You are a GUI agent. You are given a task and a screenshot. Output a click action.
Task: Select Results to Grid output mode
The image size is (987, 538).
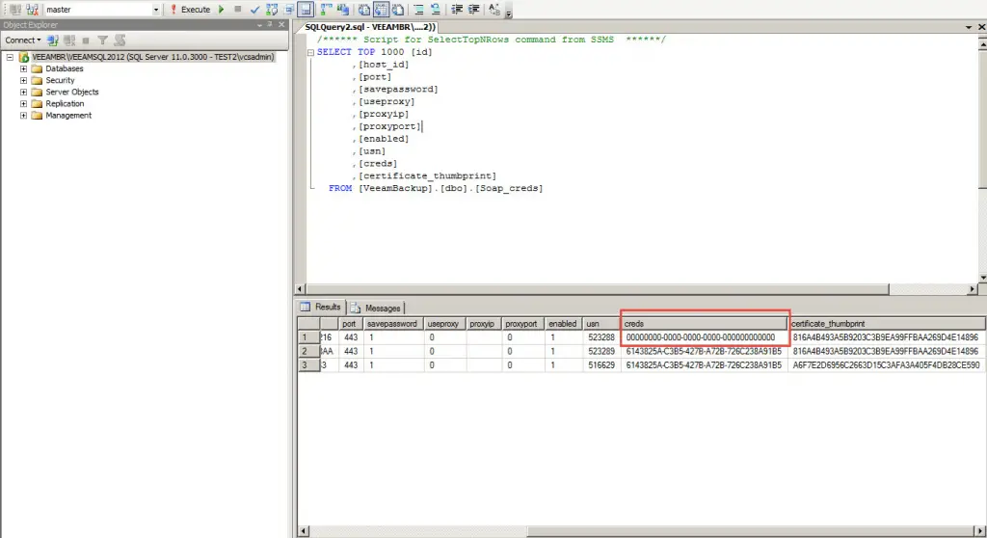click(381, 10)
